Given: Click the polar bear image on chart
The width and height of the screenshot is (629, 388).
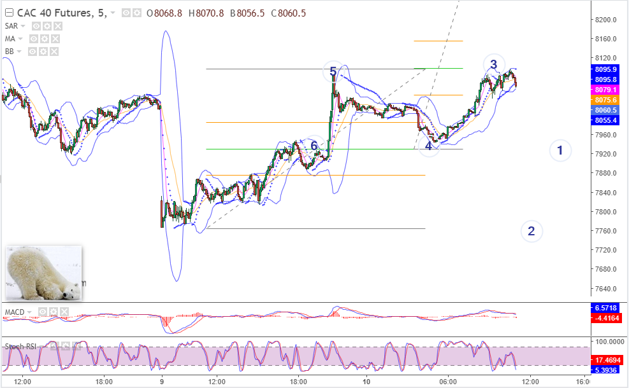Looking at the screenshot, I should [x=44, y=274].
